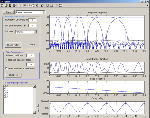This screenshot has height=118, width=150.
Task: Insert a colorbar from the toolbar
Action: 47,5
